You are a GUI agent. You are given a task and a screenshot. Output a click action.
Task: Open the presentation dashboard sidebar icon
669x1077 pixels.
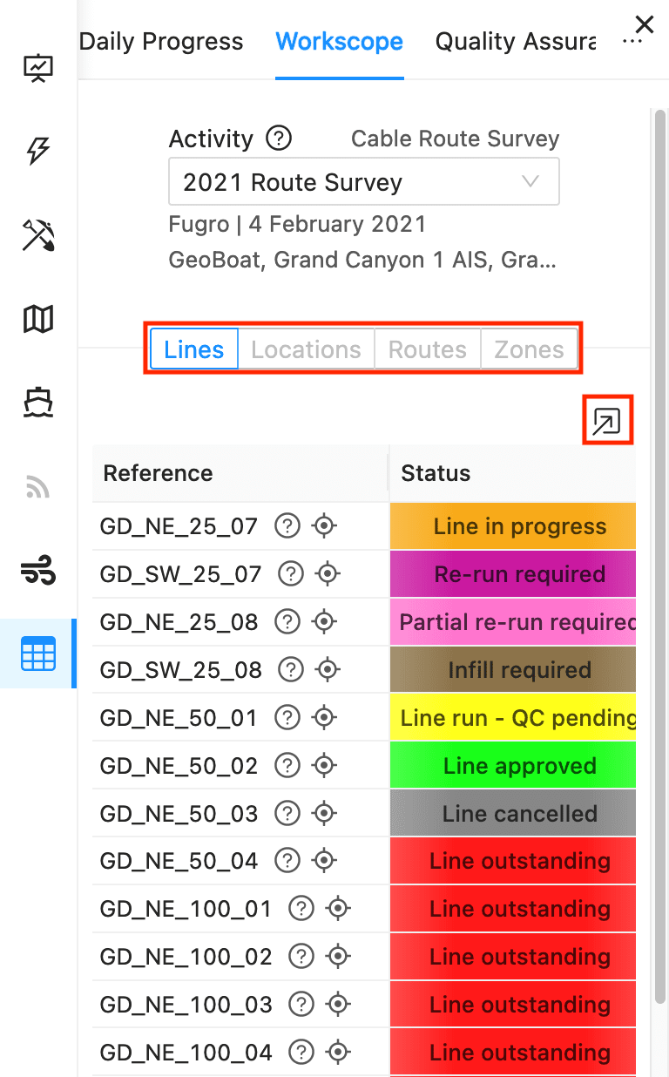pos(38,69)
